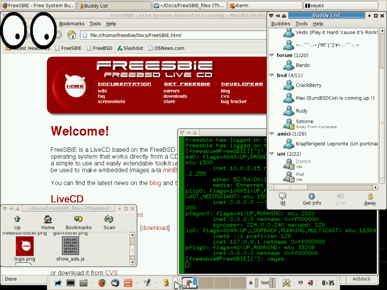Launch Firefox from the bottom panel
Image resolution: width=387 pixels, height=290 pixels.
(x=102, y=283)
